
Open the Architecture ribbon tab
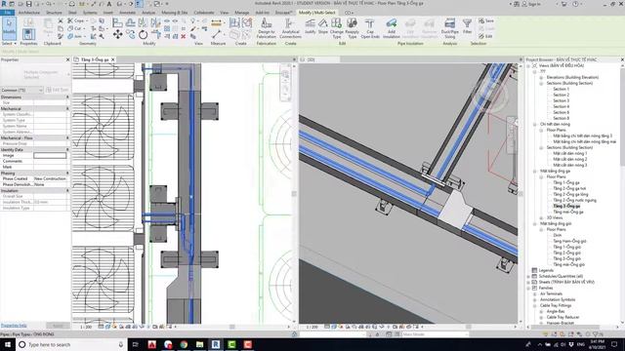pyautogui.click(x=29, y=13)
